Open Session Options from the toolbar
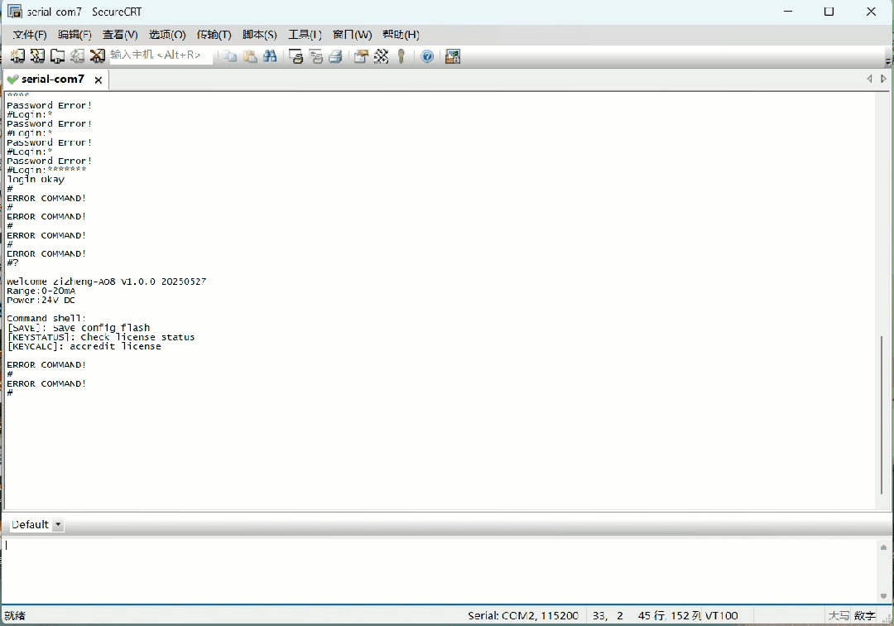The image size is (894, 626). click(x=359, y=55)
